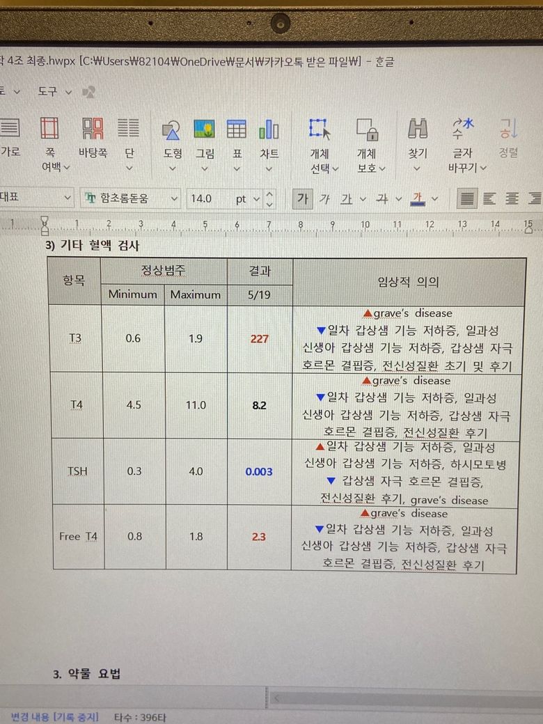
Task: Expand the 개체 선택 dropdown arrow
Action: click(336, 168)
